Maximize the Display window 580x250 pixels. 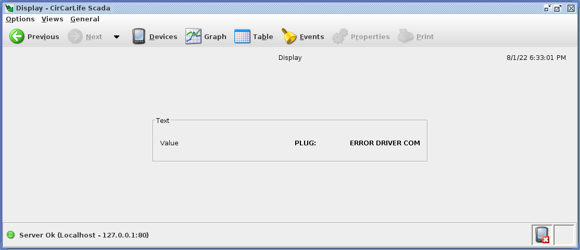[558, 8]
